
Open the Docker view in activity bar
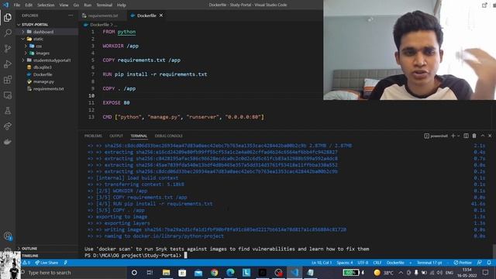click(8, 142)
